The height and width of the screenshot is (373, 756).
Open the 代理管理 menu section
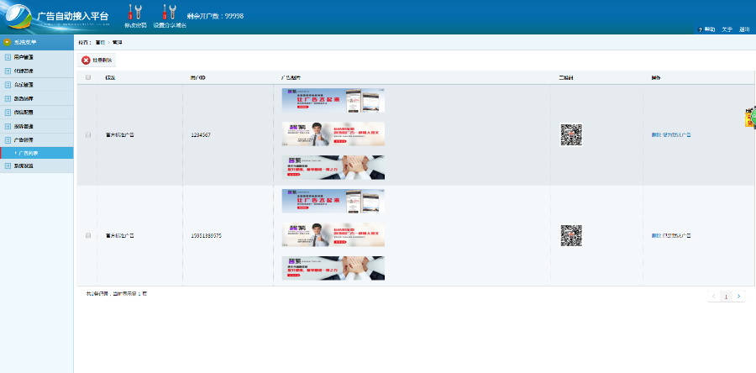tap(37, 71)
